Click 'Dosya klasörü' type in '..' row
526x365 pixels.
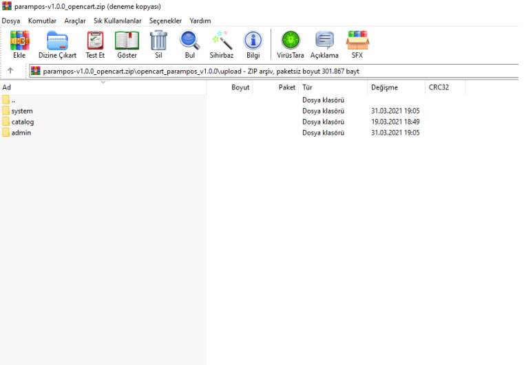[324, 100]
